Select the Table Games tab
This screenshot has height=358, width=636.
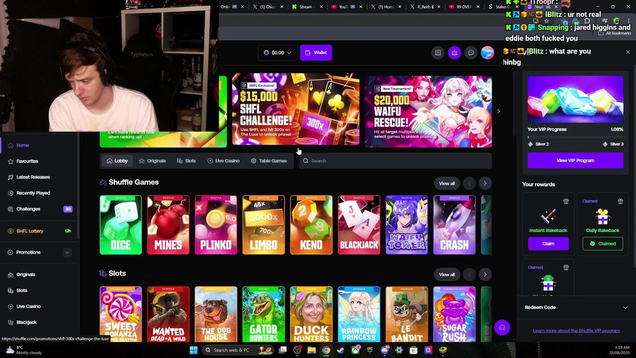point(269,161)
